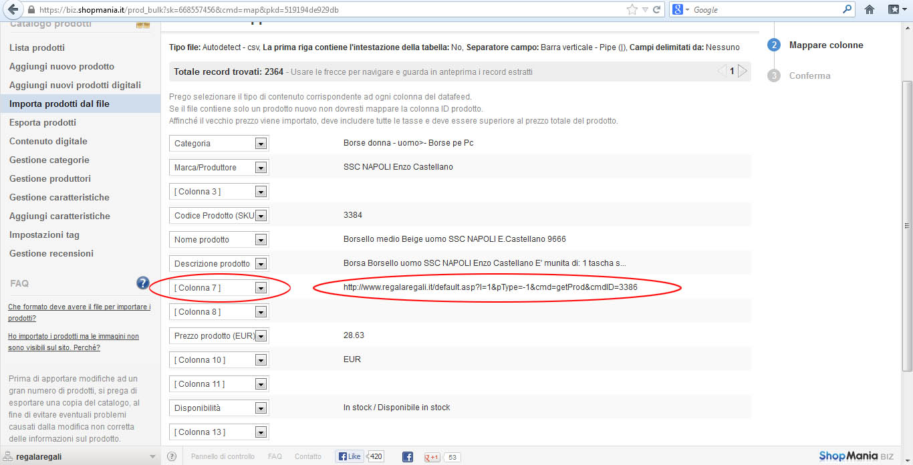
Task: Open the Codice Prodotto (SKU) dropdown
Action: 219,215
